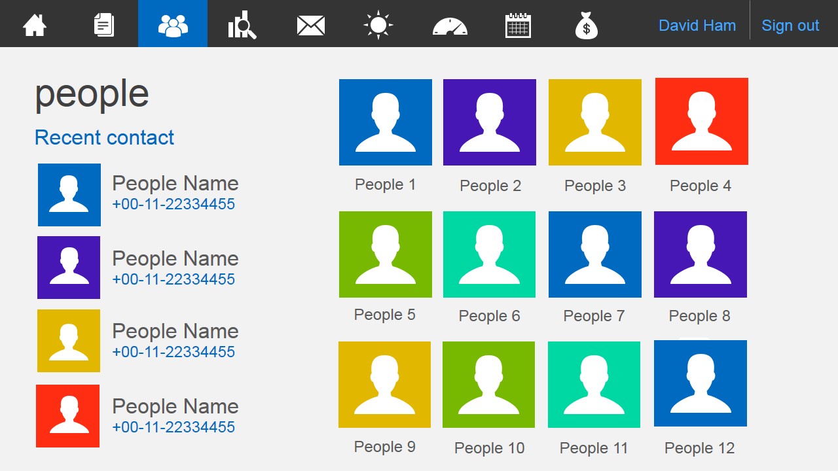
Task: Select People 6 avatar tile
Action: pos(489,254)
